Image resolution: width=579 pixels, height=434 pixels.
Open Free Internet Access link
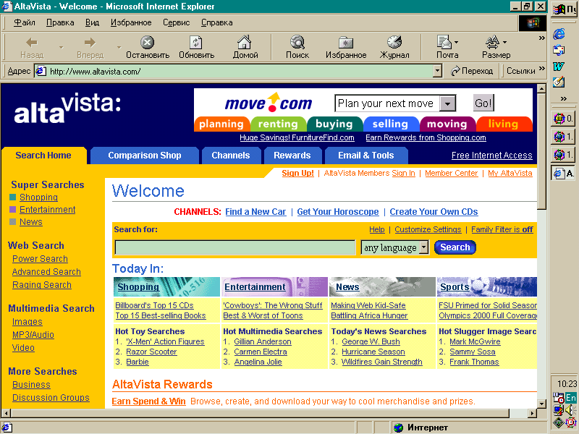(492, 156)
